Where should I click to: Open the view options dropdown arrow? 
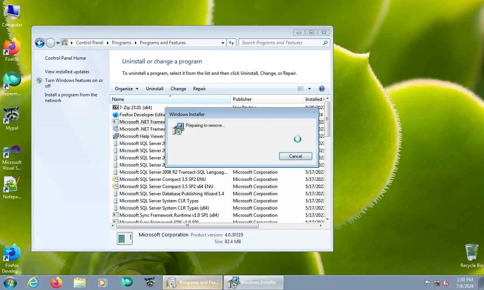tap(309, 89)
